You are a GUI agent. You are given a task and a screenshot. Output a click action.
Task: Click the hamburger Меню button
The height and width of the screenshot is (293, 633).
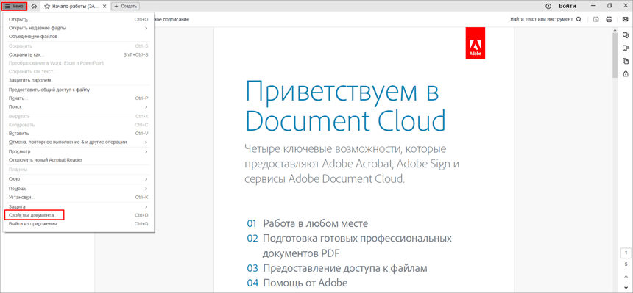(15, 7)
